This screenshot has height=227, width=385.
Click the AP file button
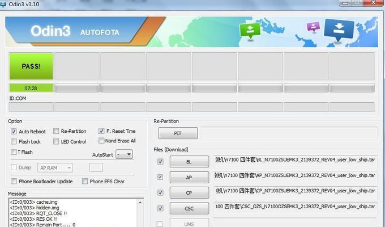pos(189,177)
